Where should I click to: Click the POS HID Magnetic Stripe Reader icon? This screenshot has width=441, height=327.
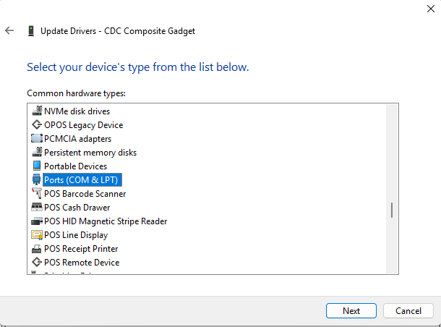click(37, 221)
